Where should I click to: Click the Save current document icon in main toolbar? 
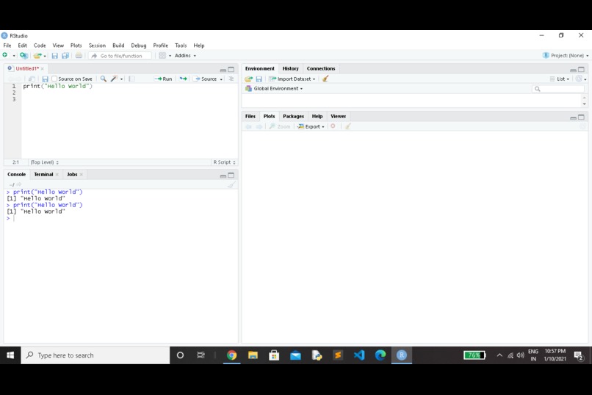coord(55,56)
